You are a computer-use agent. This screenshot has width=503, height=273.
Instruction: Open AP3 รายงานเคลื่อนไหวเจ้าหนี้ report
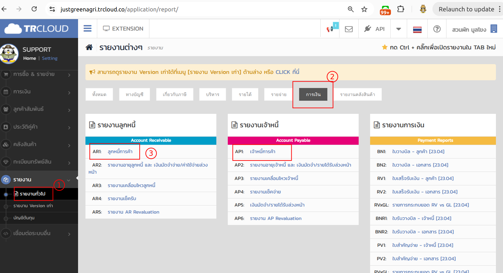click(x=274, y=178)
